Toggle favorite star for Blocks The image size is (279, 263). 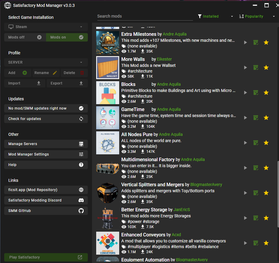pos(266,93)
